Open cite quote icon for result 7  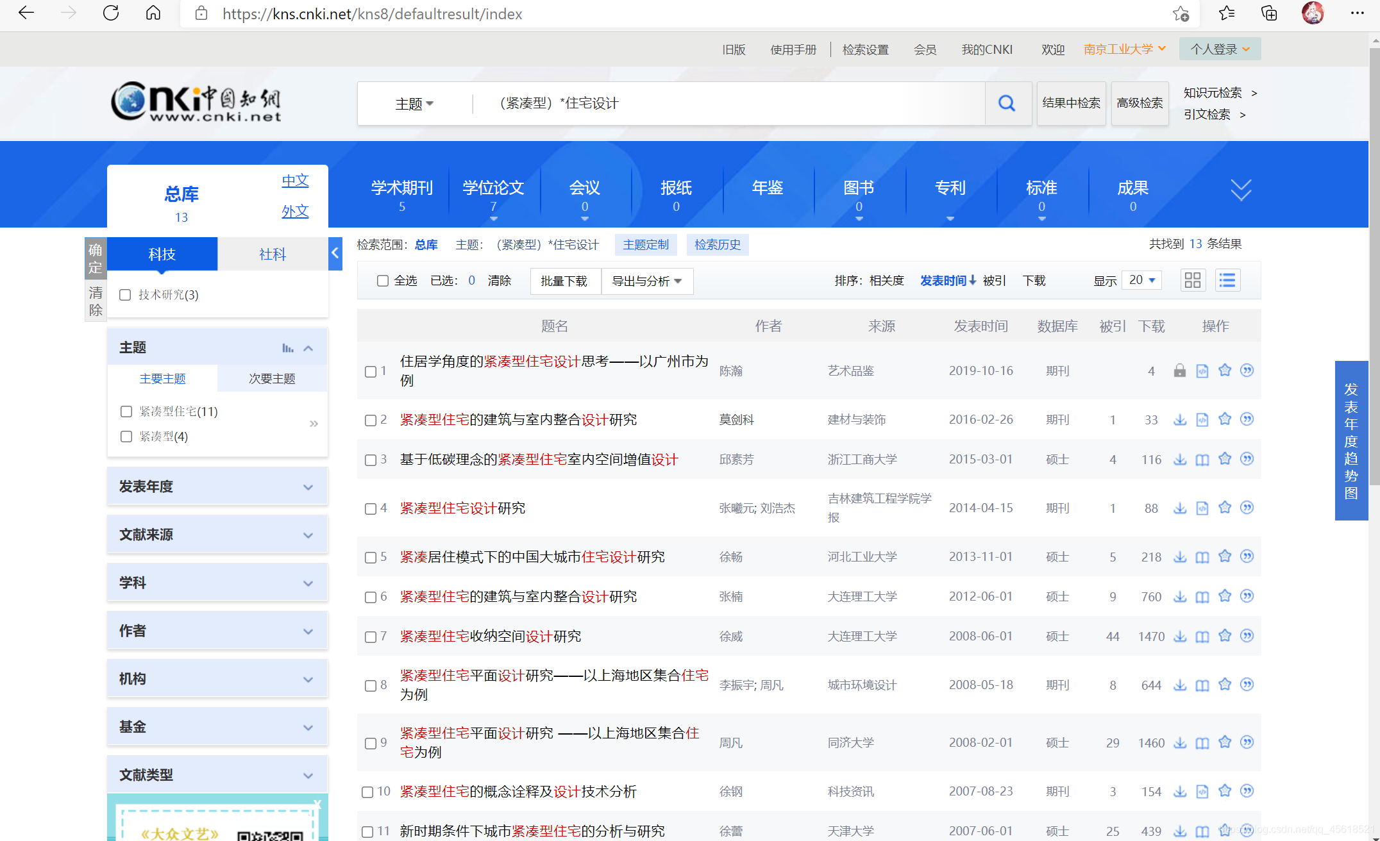[1247, 636]
